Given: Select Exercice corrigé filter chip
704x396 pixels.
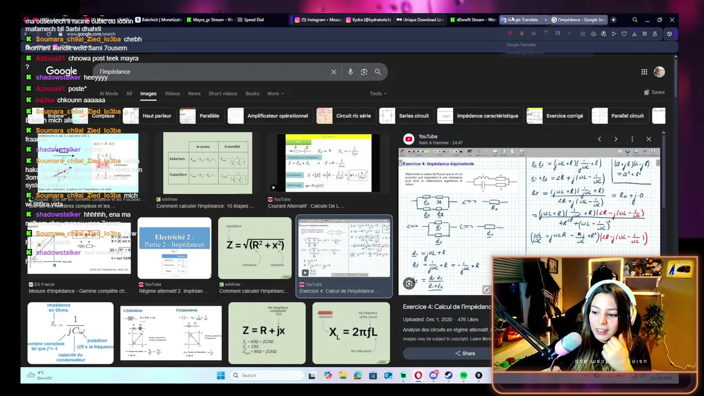Looking at the screenshot, I should coord(557,116).
